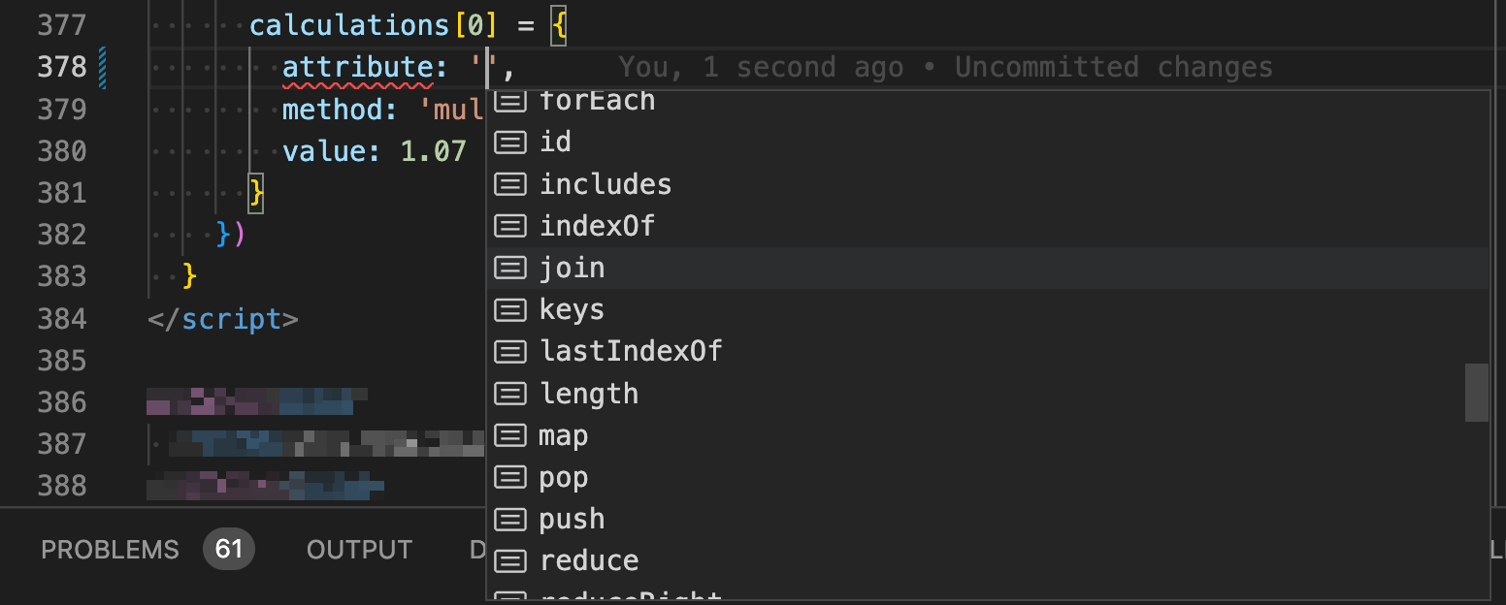Click the icon next to 'map'
Image resolution: width=1506 pixels, height=605 pixels.
point(510,435)
